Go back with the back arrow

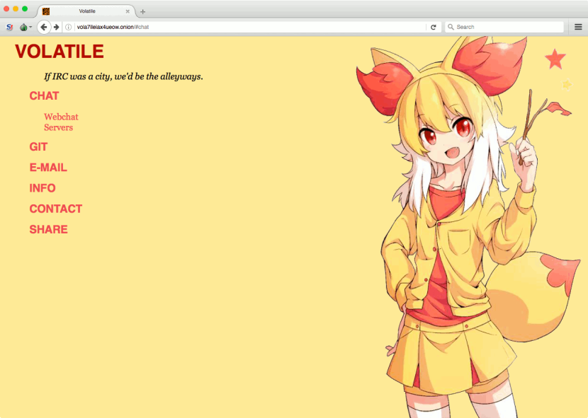(44, 27)
